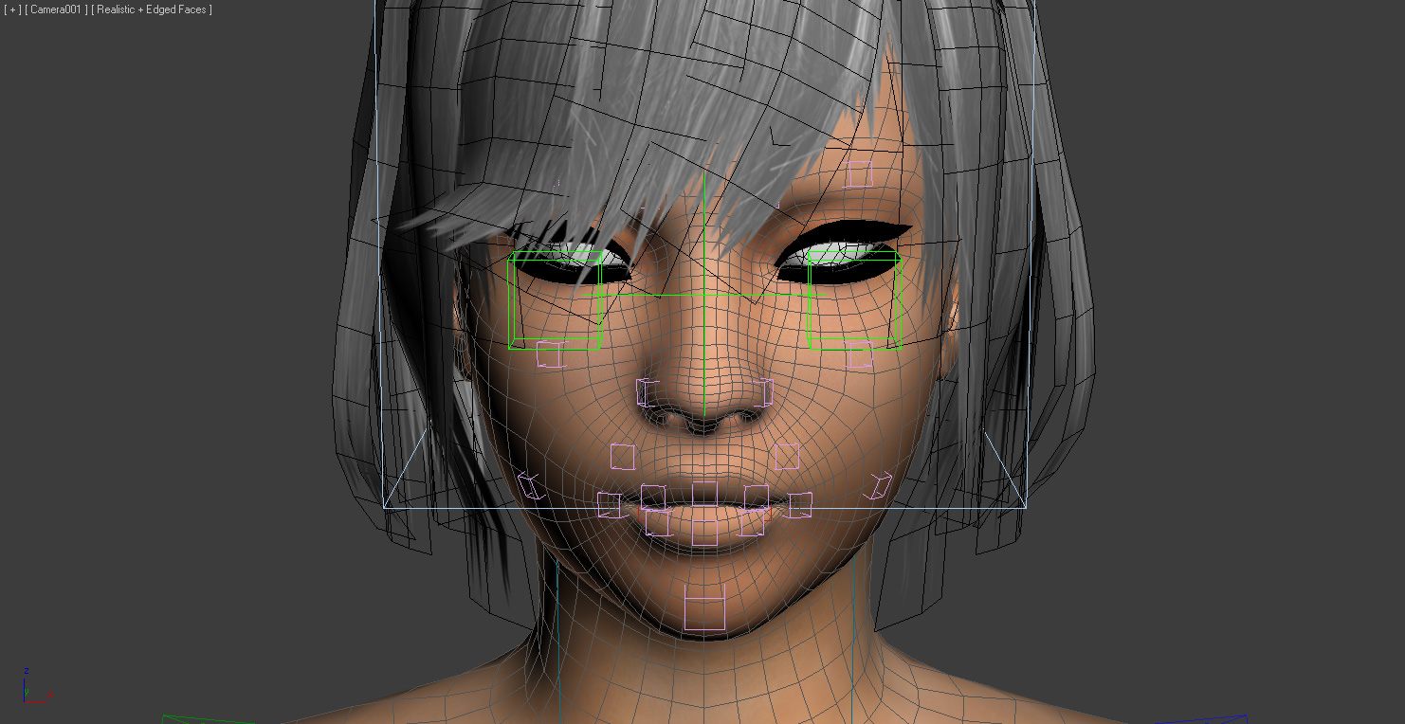The height and width of the screenshot is (724, 1405).
Task: Select the pink forehead control box
Action: 859,173
